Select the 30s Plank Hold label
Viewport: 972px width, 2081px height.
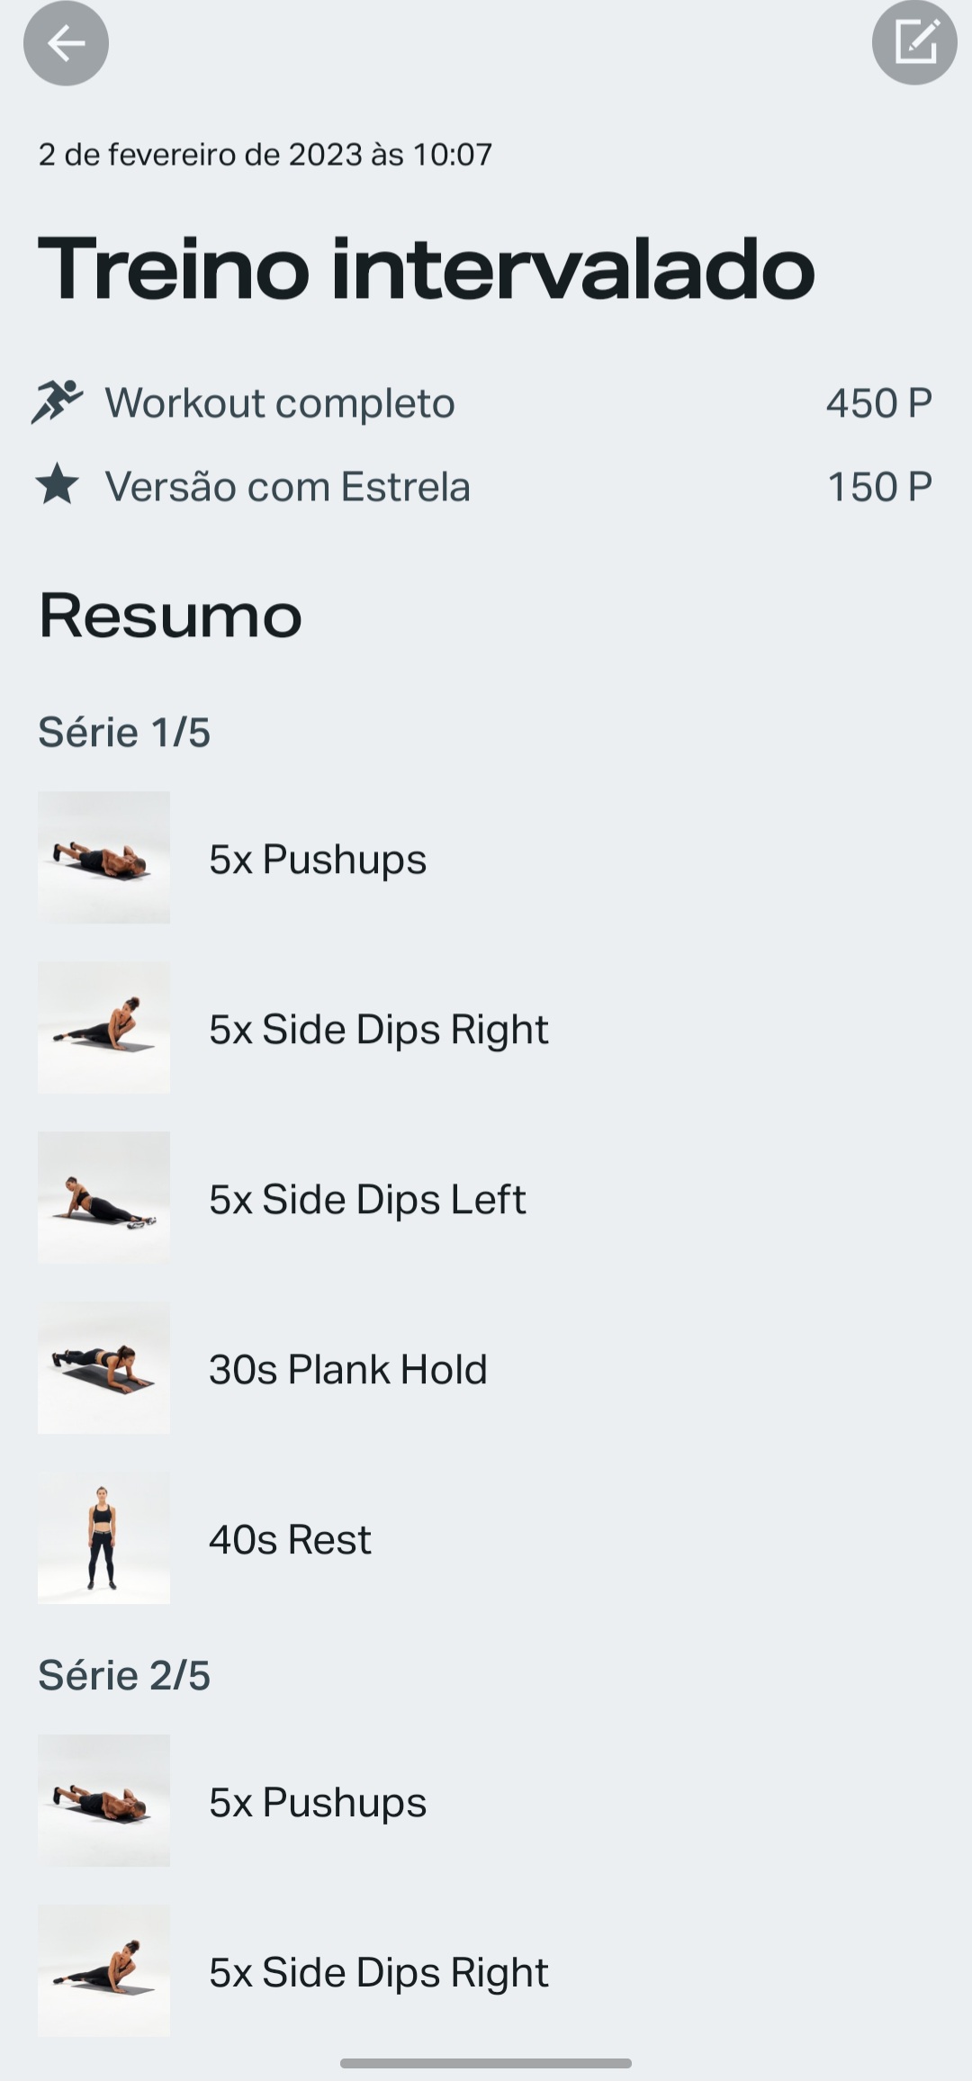347,1369
